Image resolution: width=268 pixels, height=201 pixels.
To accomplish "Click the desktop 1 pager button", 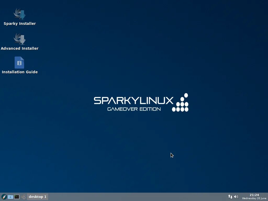I will 37,197.
